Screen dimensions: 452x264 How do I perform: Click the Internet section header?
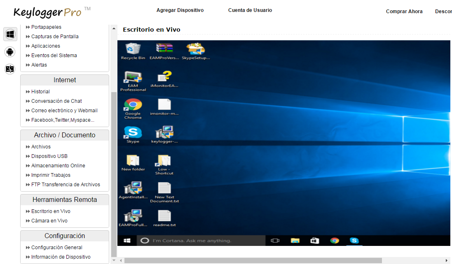click(x=65, y=80)
